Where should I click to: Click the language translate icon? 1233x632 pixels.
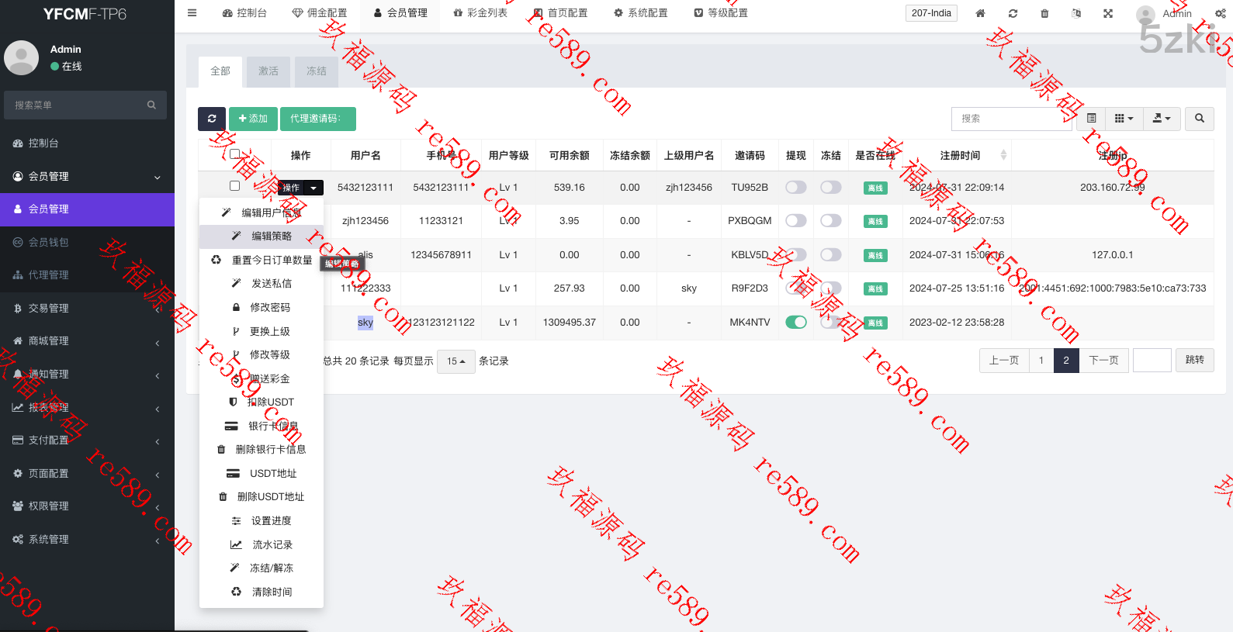[1076, 13]
